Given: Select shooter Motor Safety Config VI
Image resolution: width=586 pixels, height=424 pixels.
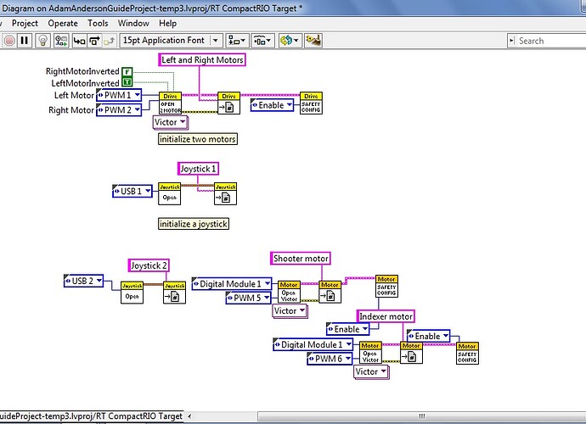Looking at the screenshot, I should [x=386, y=287].
